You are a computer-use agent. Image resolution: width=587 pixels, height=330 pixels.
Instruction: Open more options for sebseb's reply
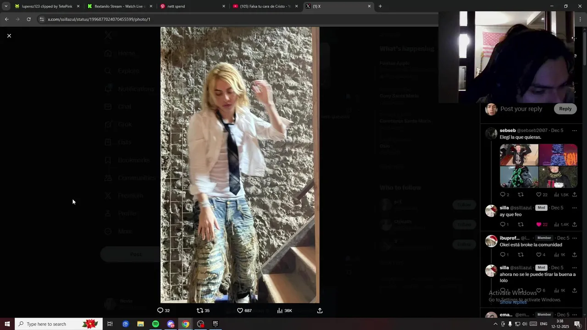tap(574, 131)
